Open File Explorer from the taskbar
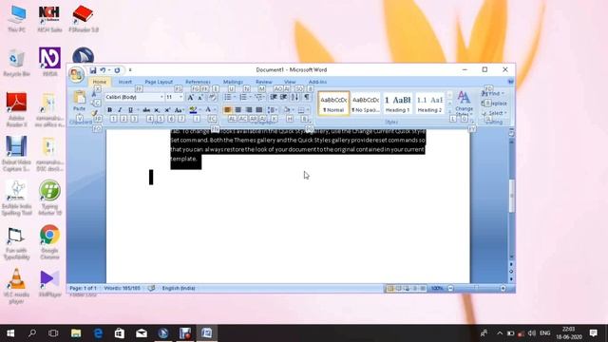The width and height of the screenshot is (608, 342). [76, 333]
